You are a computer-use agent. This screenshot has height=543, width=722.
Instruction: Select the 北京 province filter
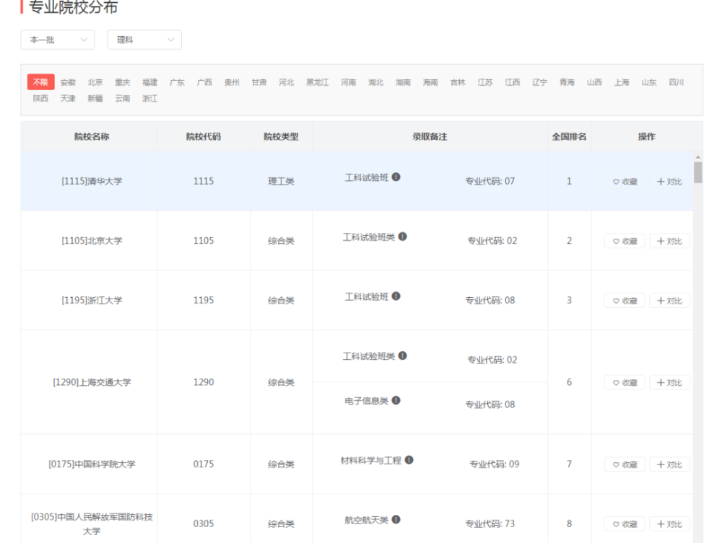[x=94, y=81]
